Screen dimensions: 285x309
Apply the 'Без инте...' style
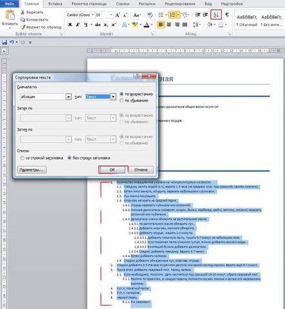(271, 21)
